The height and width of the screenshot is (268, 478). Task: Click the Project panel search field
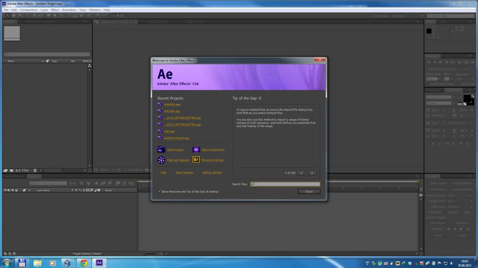[x=47, y=54]
